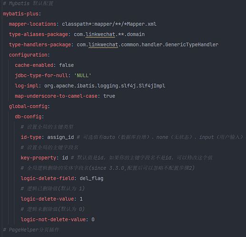Click the false value of cache-enabled
246x237 pixels.
coord(66,65)
